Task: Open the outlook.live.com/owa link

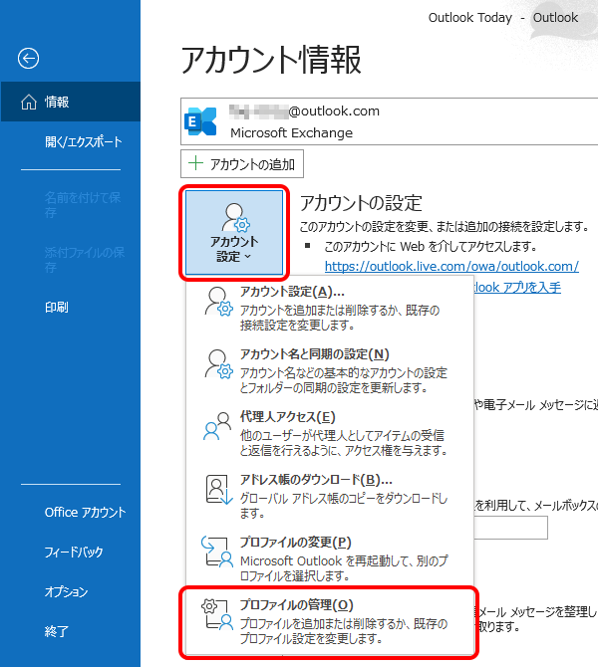Action: point(451,266)
